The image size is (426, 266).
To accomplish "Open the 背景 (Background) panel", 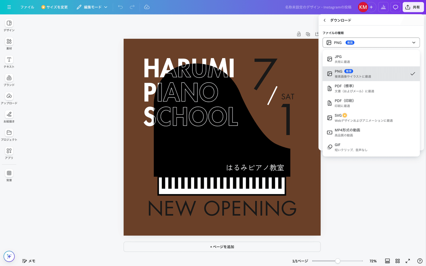I will point(9,174).
